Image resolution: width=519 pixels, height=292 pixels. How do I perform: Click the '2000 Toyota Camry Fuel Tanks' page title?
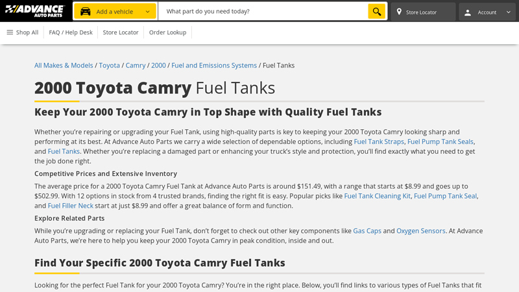pyautogui.click(x=154, y=88)
